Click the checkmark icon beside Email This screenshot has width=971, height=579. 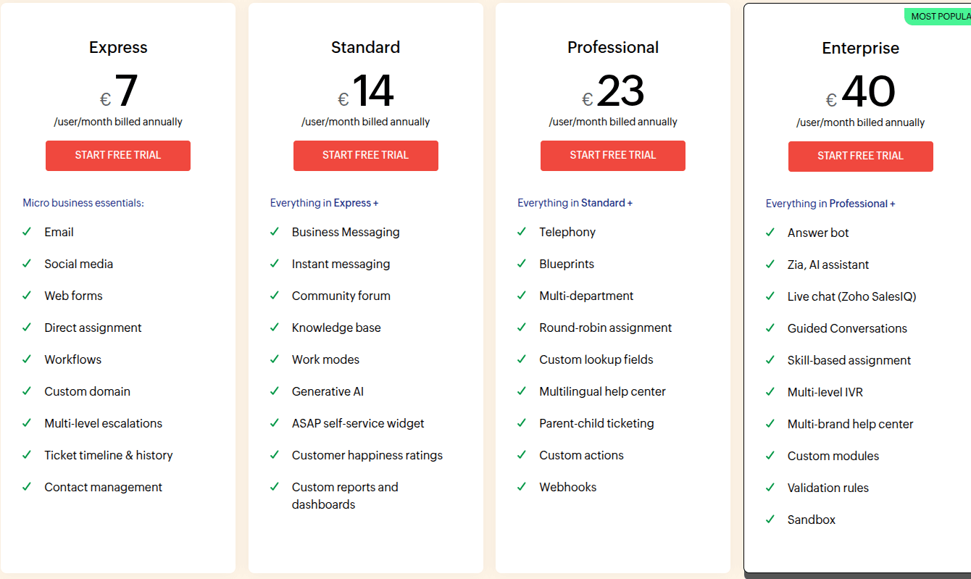click(x=27, y=232)
